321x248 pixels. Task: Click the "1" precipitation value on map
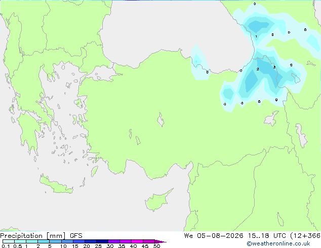(x=256, y=36)
